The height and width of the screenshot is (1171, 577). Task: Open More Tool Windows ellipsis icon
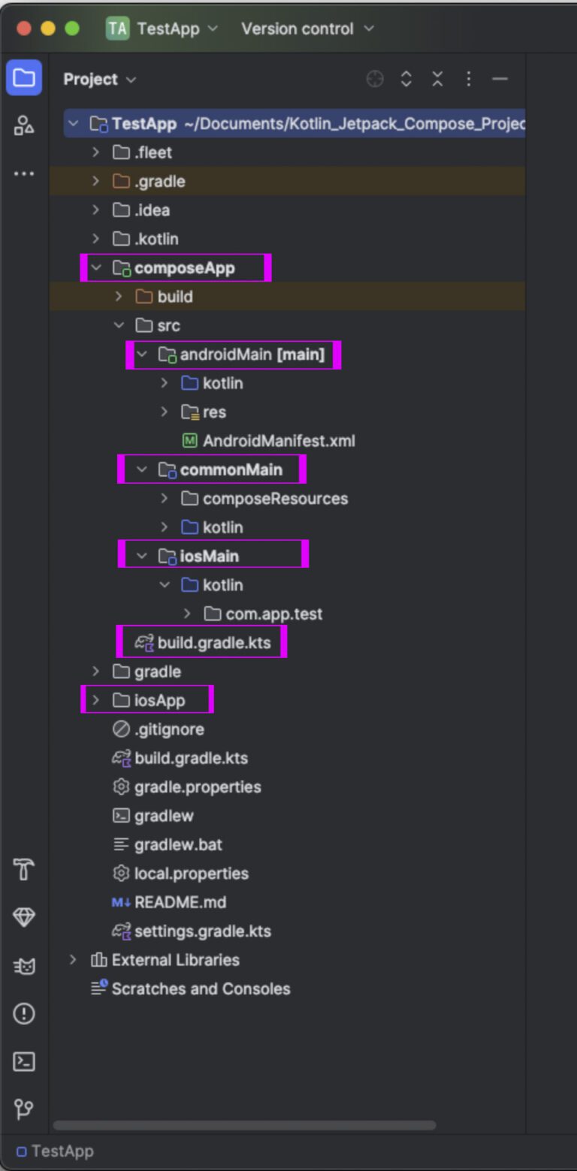click(x=24, y=174)
